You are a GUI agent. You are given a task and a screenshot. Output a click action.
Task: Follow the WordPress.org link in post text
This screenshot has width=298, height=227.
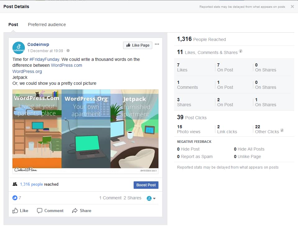coord(27,71)
